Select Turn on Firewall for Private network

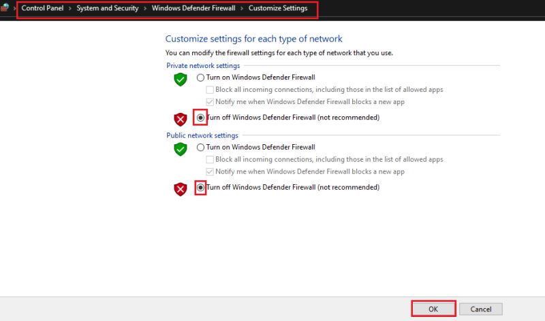[200, 78]
